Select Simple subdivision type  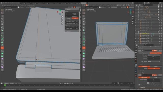156,77
